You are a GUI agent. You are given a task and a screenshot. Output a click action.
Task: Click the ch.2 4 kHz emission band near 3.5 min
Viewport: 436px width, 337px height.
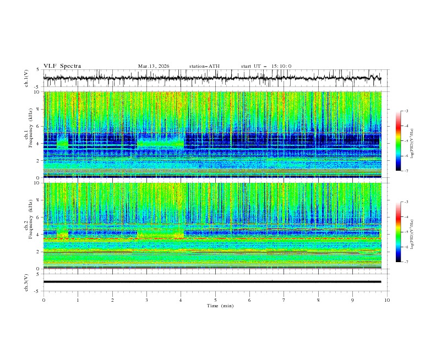[x=160, y=233]
